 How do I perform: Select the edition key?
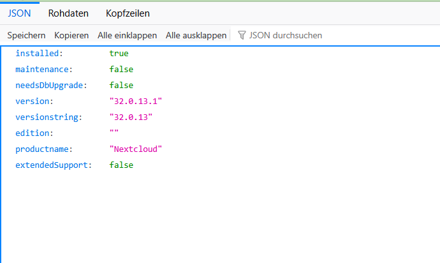click(34, 133)
